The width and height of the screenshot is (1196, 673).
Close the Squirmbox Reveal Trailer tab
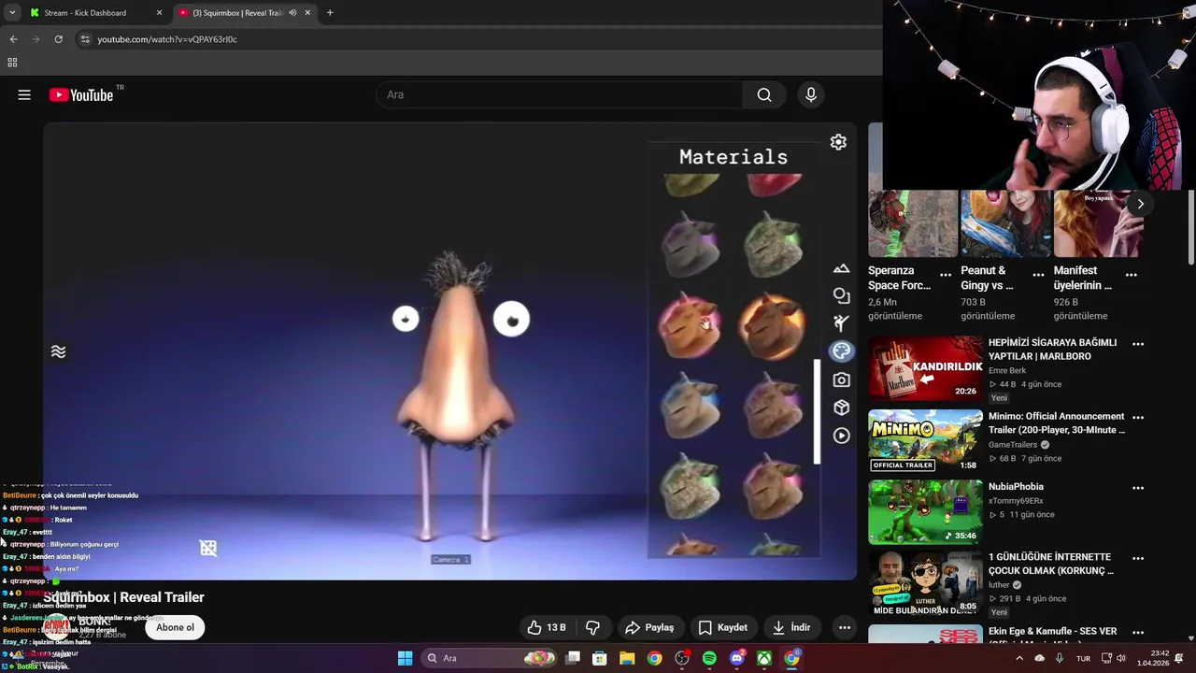pos(307,13)
